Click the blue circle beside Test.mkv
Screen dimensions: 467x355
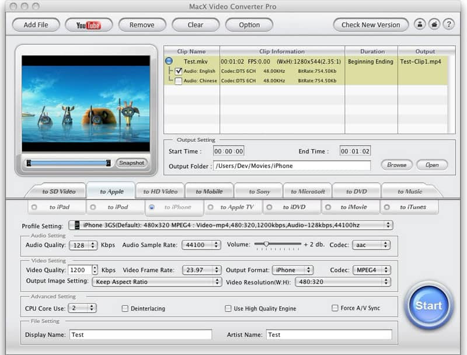[x=169, y=61]
